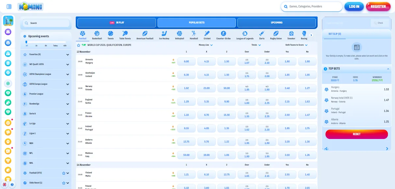Viewport: 395px width, 189px height.
Task: Select the Handball sport icon
Action: click(194, 34)
